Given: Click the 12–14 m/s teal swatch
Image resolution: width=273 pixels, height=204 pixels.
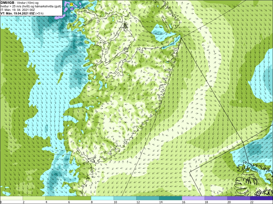Looking at the screenshot, I should click(148, 198).
